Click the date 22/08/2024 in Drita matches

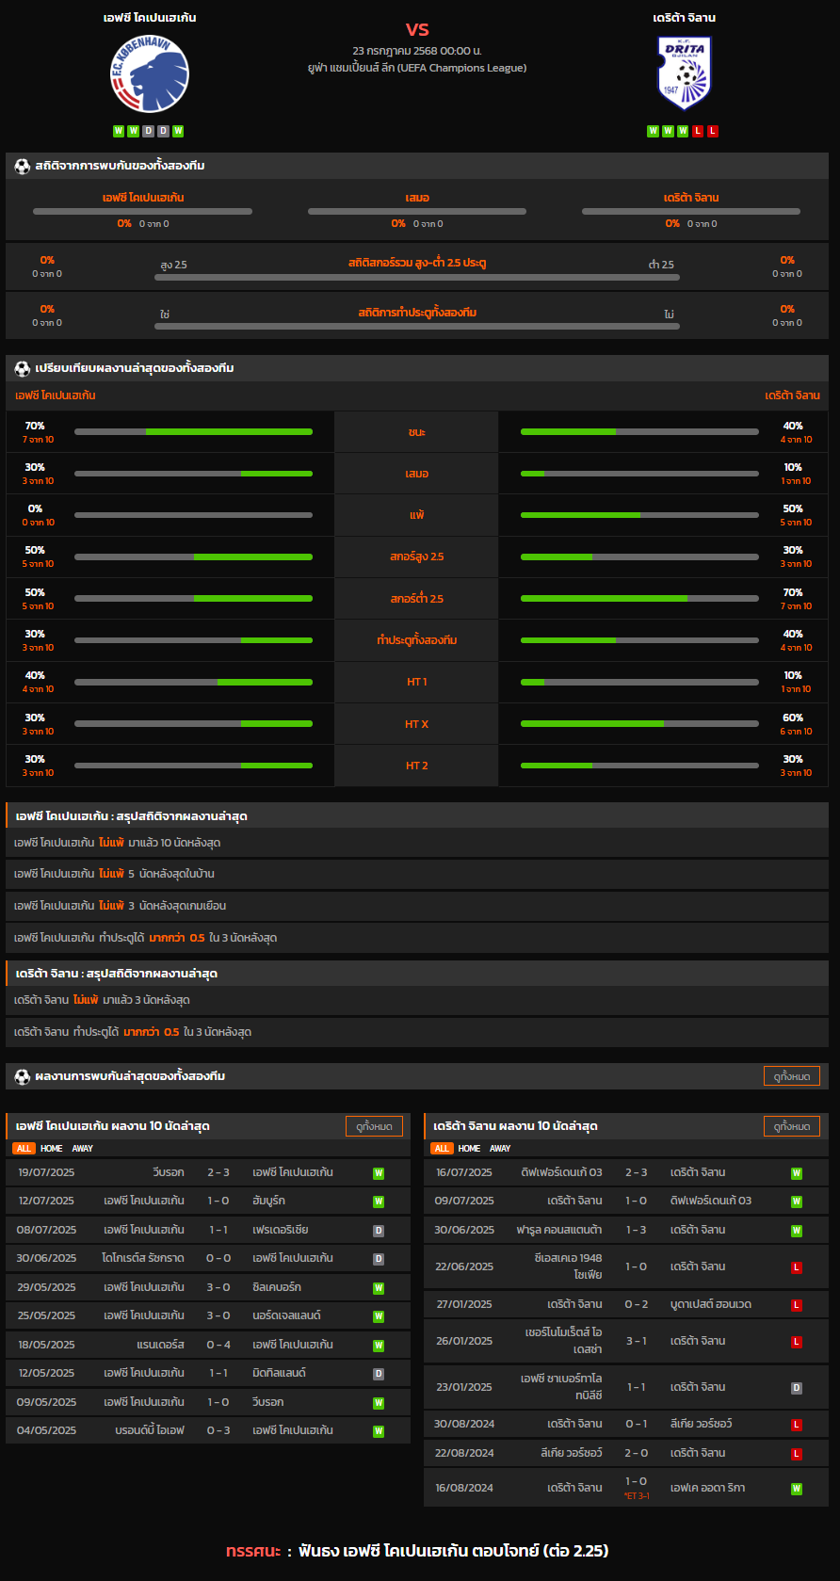click(464, 1453)
